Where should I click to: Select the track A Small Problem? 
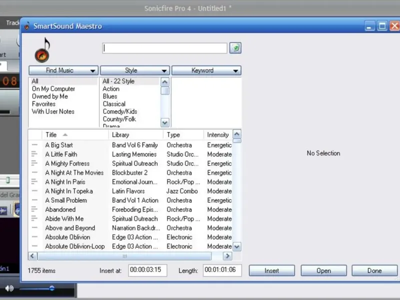(66, 200)
